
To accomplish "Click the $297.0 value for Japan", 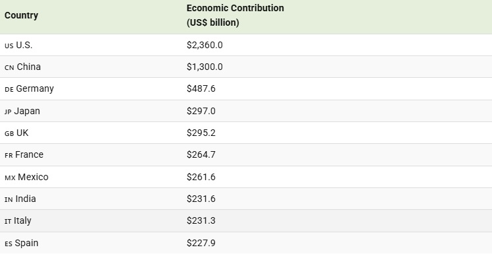I will click(201, 111).
